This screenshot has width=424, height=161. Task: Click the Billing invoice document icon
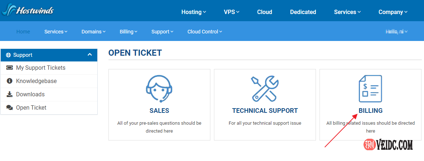[370, 88]
